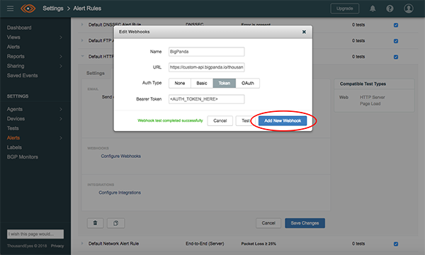Open the help question mark icon
The height and width of the screenshot is (255, 425).
pyautogui.click(x=390, y=8)
